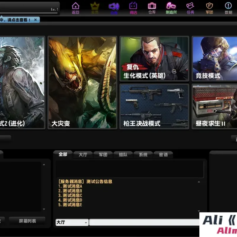Click the chat log scroll-up arrow
This screenshot has width=237, height=237.
coord(199,182)
